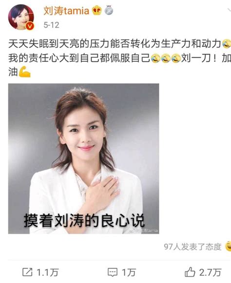231x283 pixels.
Task: Tap the laughing-crying emoji after 动力
Action: click(x=227, y=44)
